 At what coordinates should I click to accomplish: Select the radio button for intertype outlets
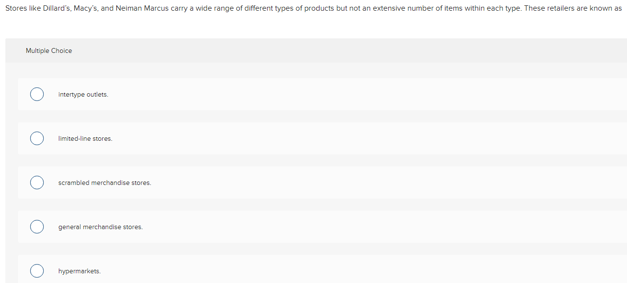[37, 94]
